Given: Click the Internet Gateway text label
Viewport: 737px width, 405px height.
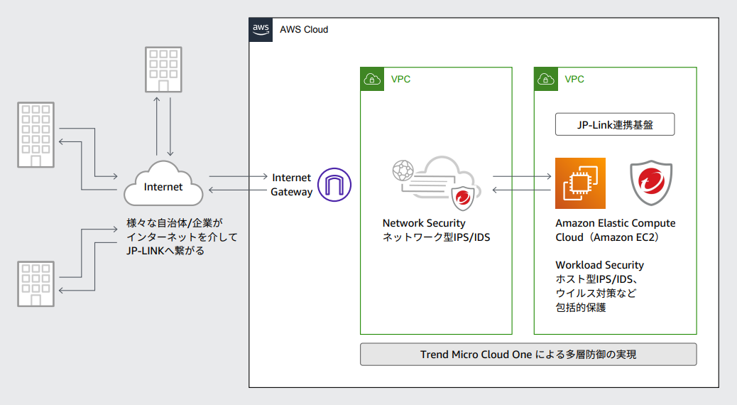Looking at the screenshot, I should (x=292, y=184).
